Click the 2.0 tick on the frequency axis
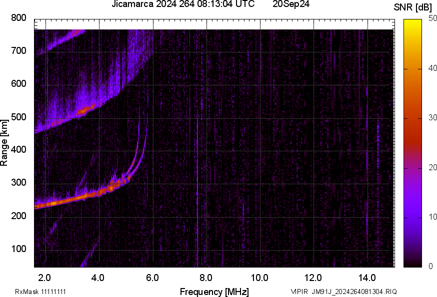 (45, 277)
